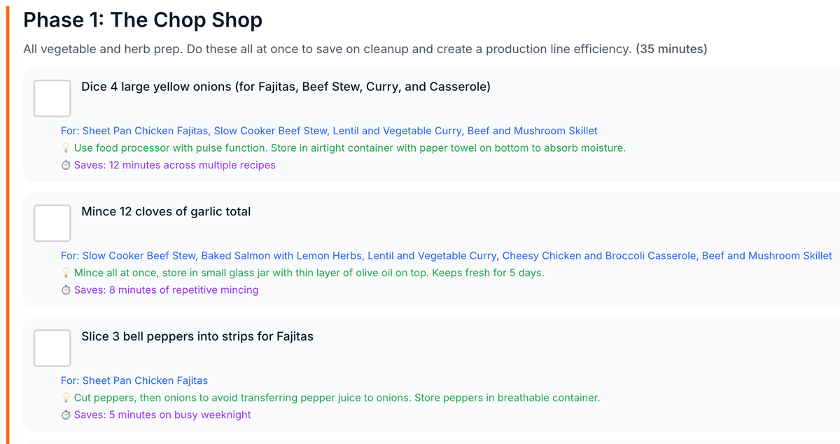Mark Slice 3 bell peppers task done
The image size is (840, 444).
pyautogui.click(x=52, y=348)
